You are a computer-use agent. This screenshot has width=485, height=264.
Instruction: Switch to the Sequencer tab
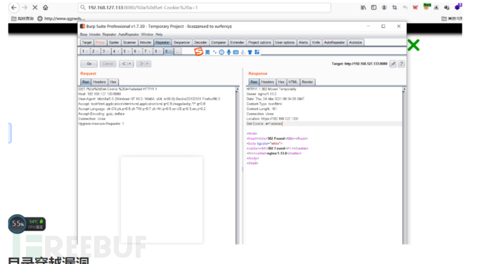pos(181,42)
